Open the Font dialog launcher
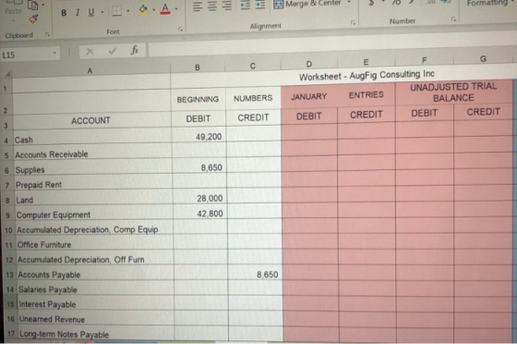This screenshot has height=344, width=517. [180, 29]
